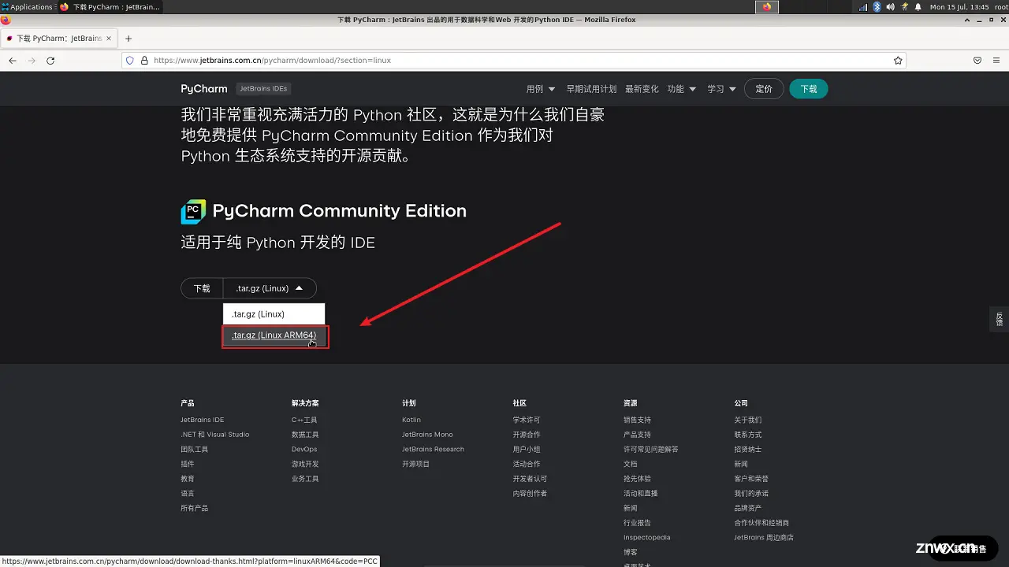Reload the page with the refresh icon

(50, 61)
